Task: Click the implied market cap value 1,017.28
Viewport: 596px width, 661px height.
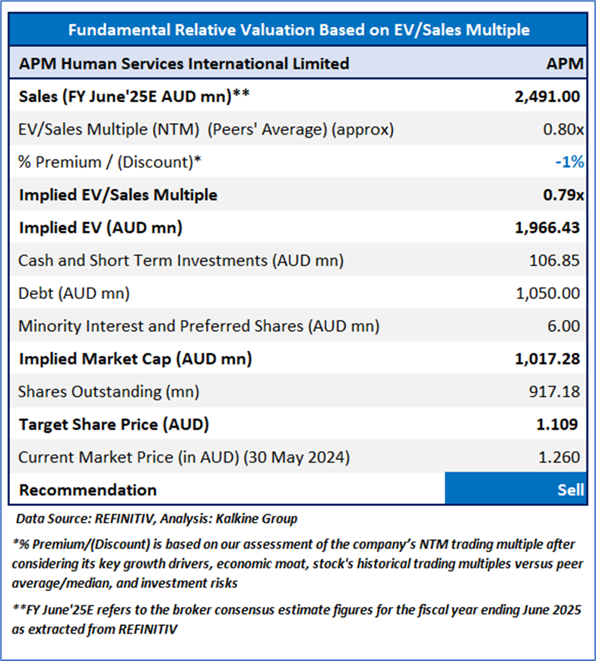Action: tap(547, 359)
